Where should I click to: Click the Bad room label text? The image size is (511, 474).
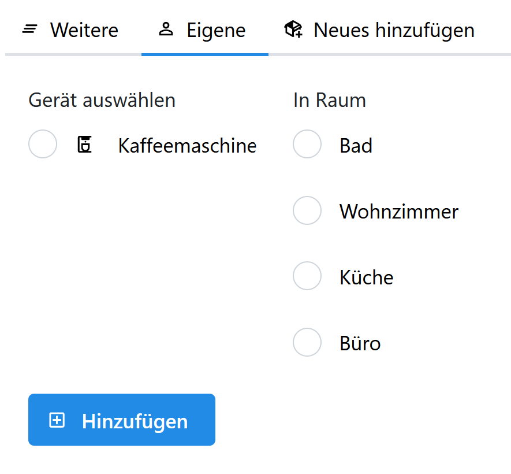point(356,146)
